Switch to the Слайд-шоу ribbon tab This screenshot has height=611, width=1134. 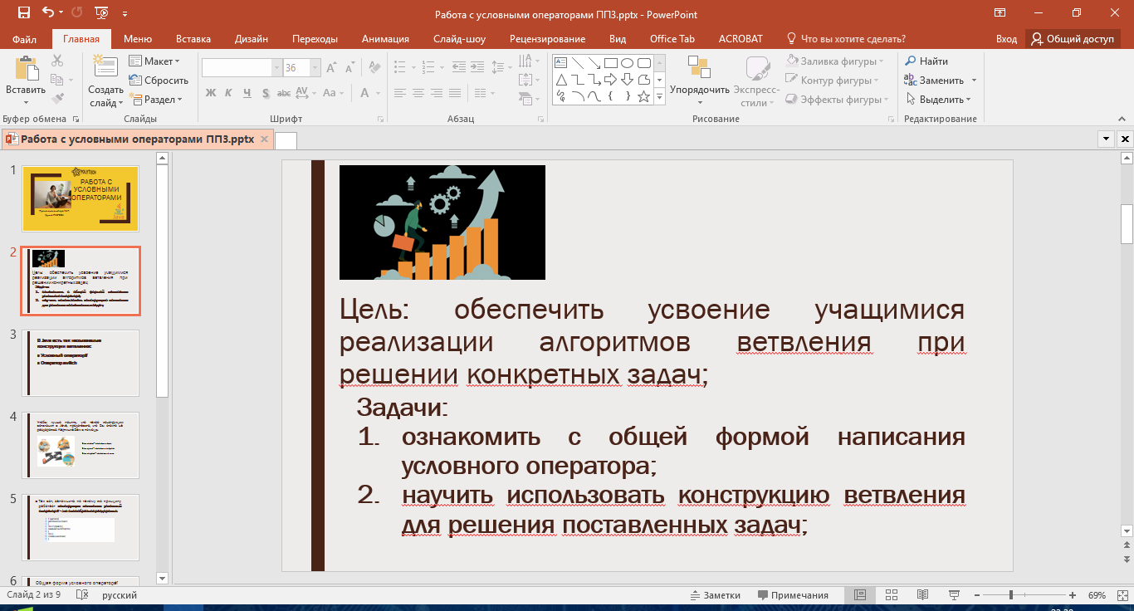459,39
